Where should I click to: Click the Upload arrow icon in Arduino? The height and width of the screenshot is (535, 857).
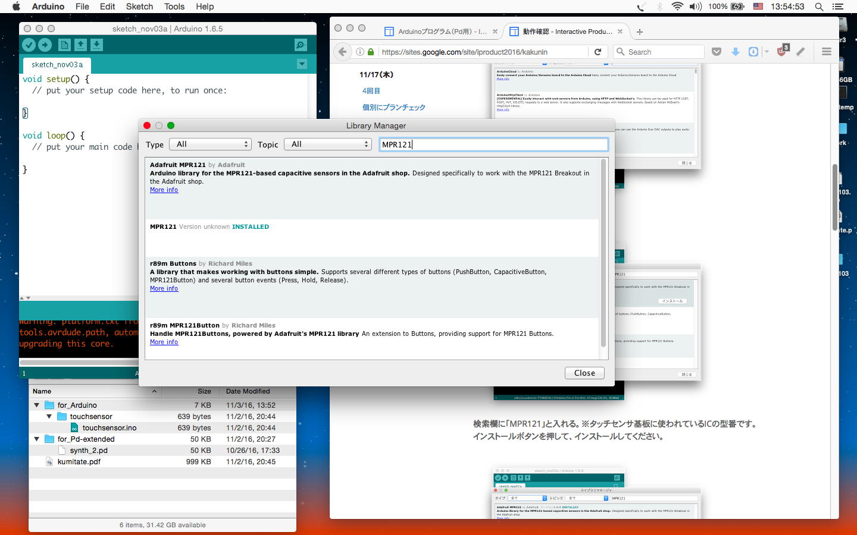click(45, 45)
